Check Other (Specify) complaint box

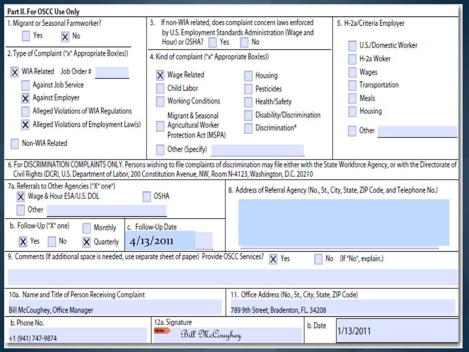point(160,150)
